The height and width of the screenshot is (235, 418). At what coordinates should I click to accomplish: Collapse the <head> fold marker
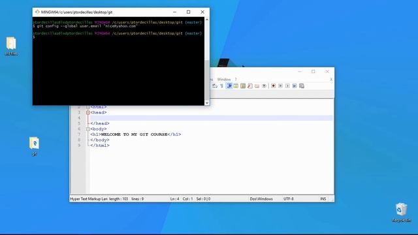[x=88, y=113]
